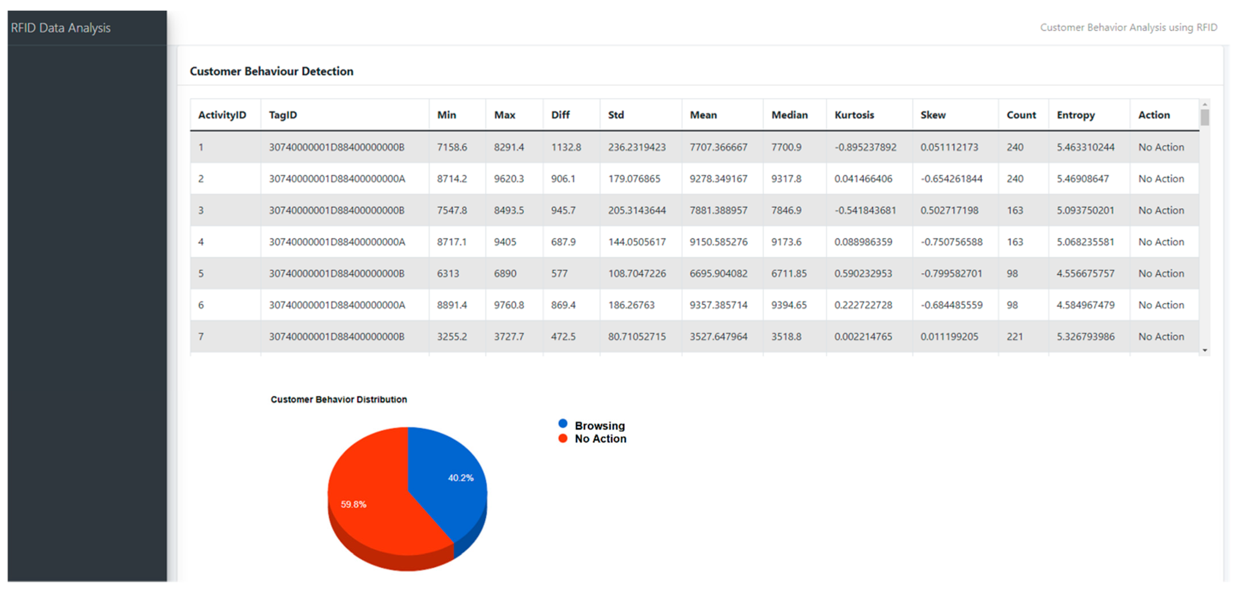Click the table scrollbar up arrow

[1204, 104]
